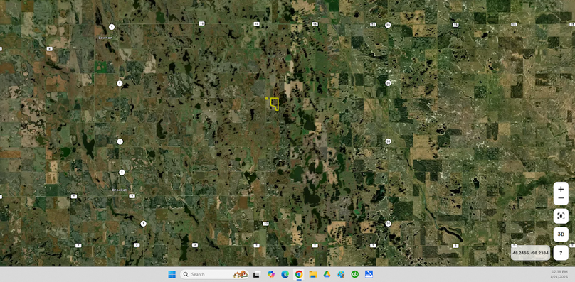
Task: Open the paint palette app icon
Action: pos(341,274)
